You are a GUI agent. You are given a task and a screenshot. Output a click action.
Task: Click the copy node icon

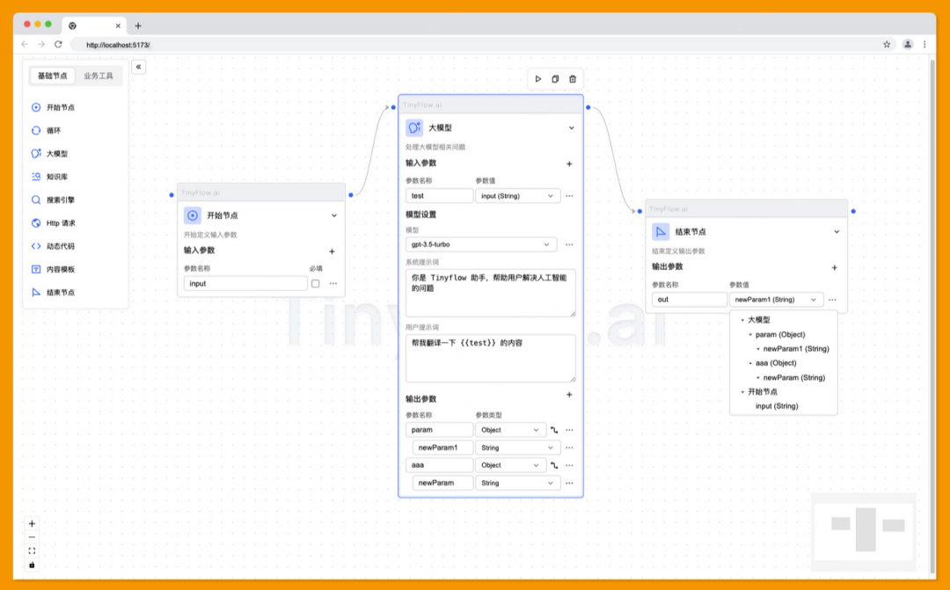coord(555,79)
